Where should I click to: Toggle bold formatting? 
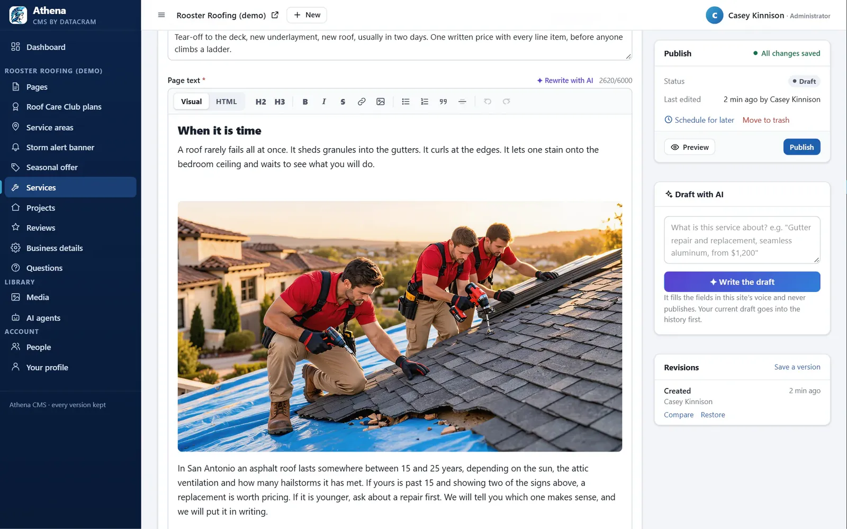click(305, 102)
